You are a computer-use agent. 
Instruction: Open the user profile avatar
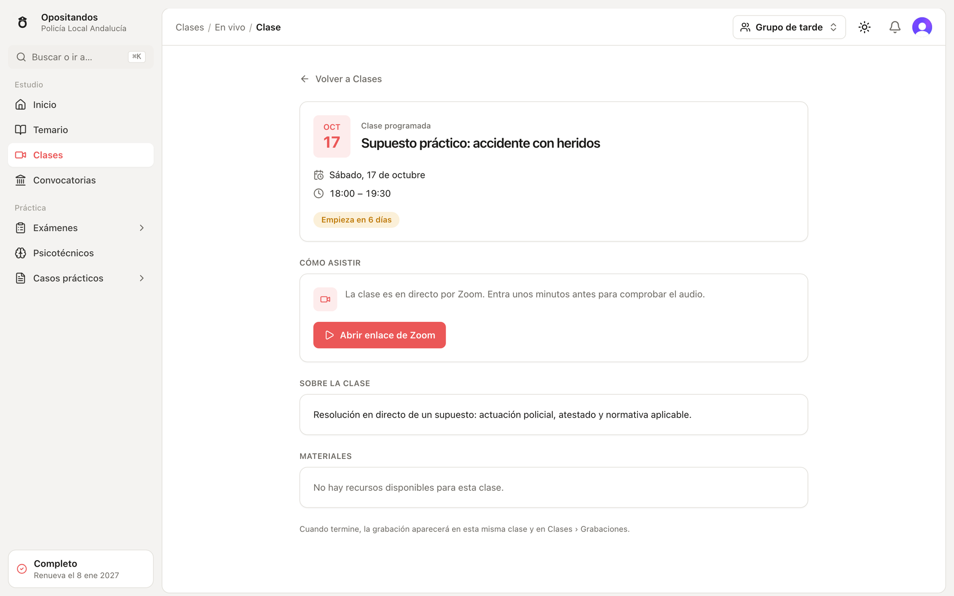click(x=922, y=27)
